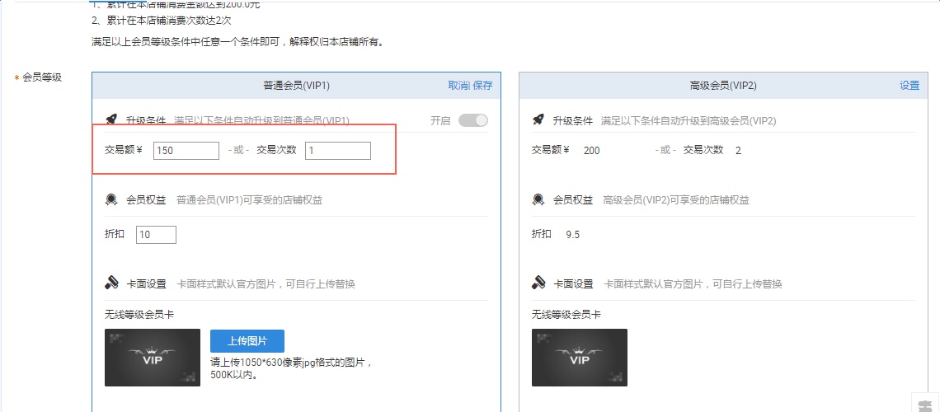
Task: Click VIP2 交易额 value 200
Action: coord(591,151)
